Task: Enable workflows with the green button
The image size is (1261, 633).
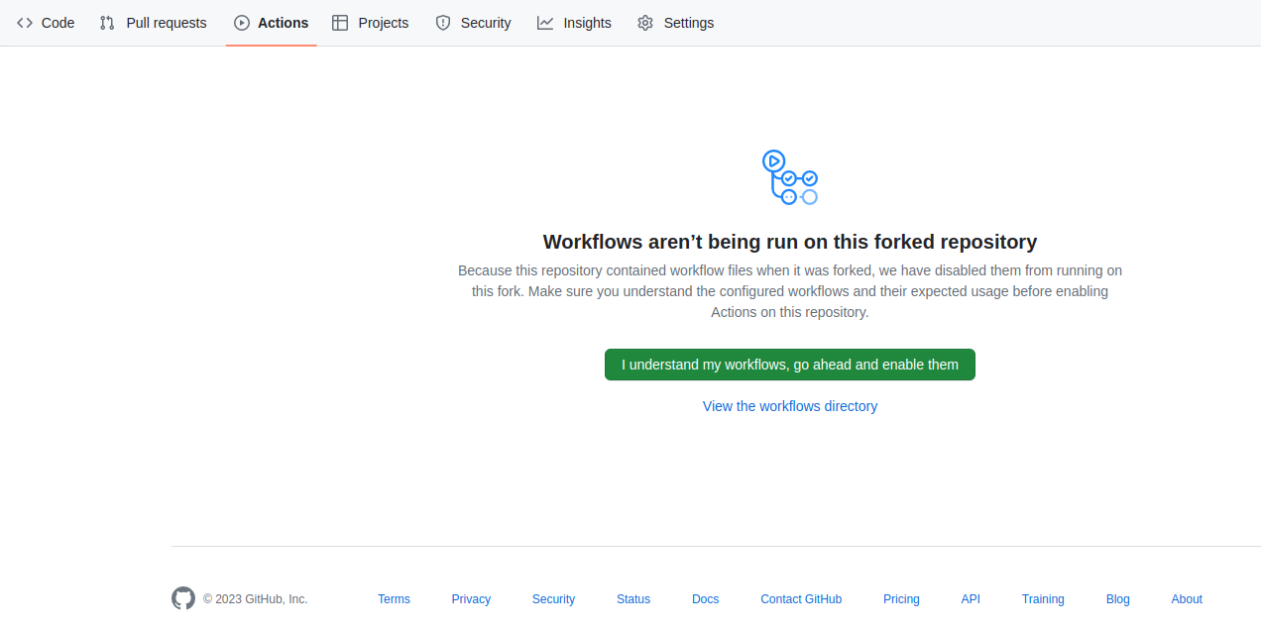Action: click(790, 365)
